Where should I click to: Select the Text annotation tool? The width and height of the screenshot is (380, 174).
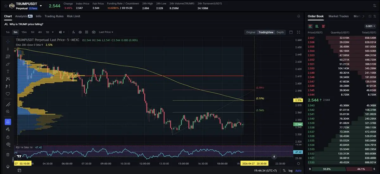point(8,71)
